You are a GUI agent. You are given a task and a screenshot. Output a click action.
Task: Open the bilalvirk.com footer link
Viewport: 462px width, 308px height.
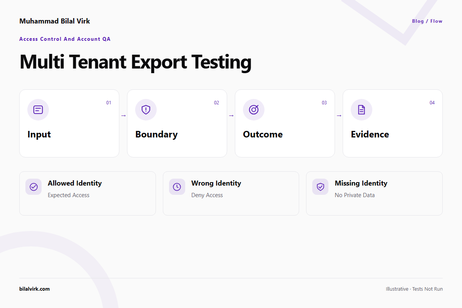coord(35,289)
